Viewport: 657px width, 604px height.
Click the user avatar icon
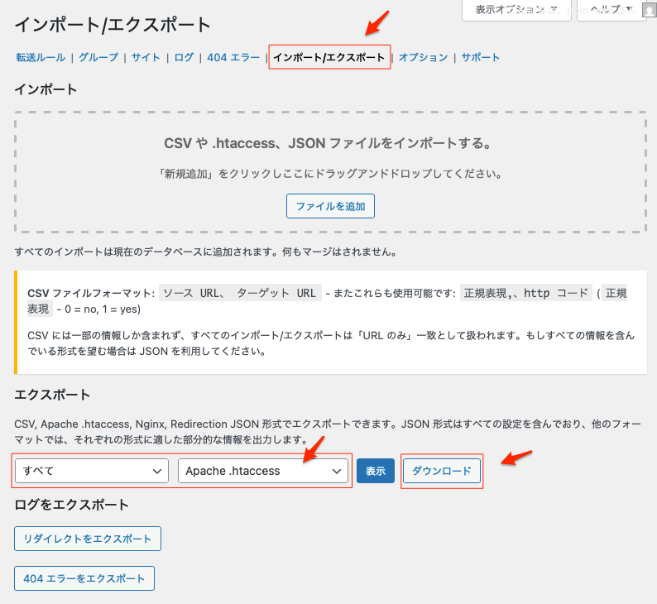pyautogui.click(x=648, y=10)
